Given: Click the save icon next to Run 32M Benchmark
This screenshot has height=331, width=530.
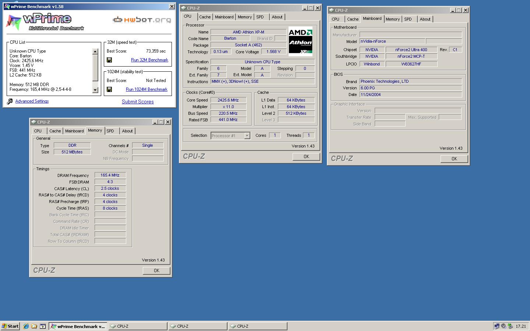Looking at the screenshot, I should pyautogui.click(x=109, y=60).
